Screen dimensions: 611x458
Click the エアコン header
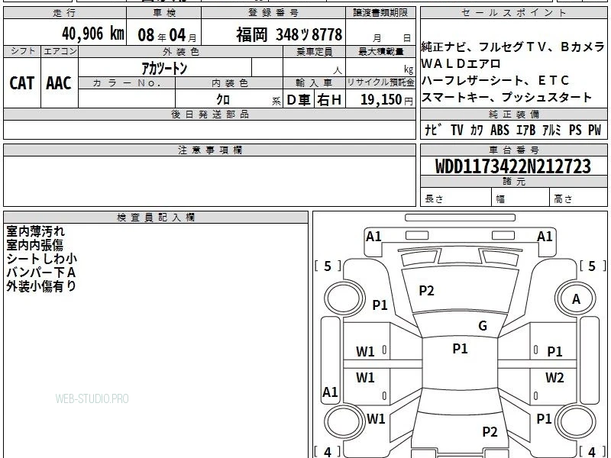click(60, 51)
